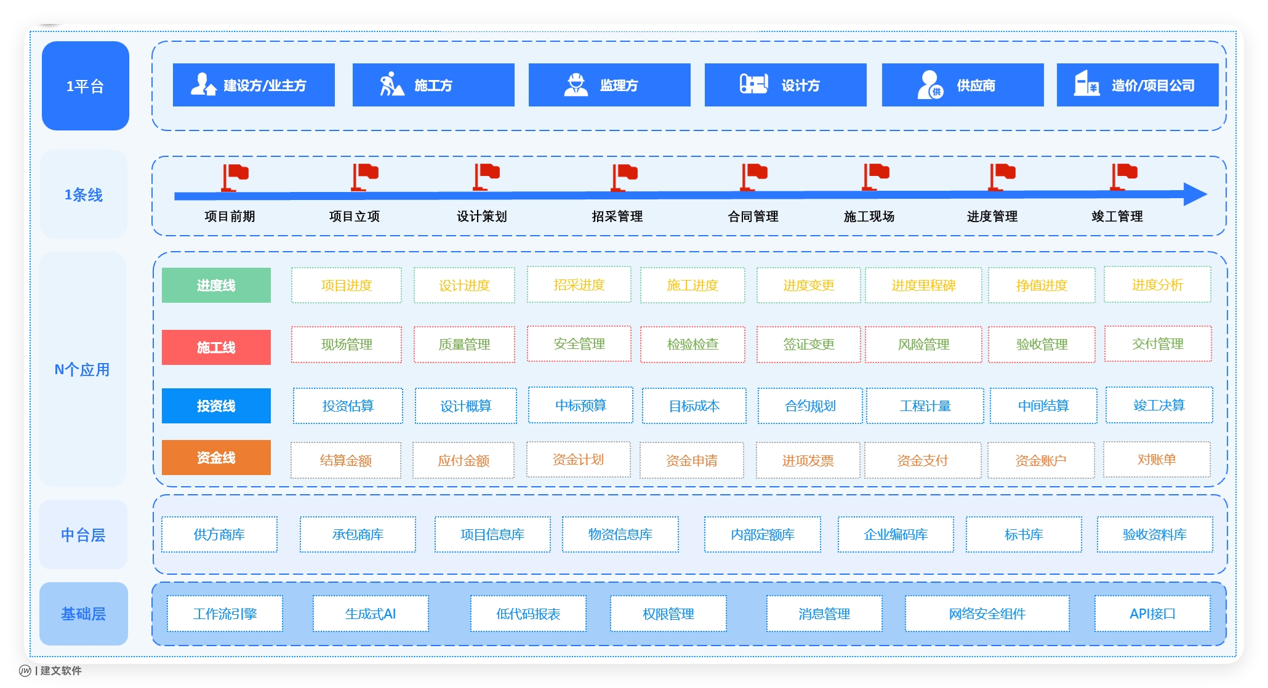Click the 监理方 helmet person icon
This screenshot has width=1268, height=688.
(576, 84)
